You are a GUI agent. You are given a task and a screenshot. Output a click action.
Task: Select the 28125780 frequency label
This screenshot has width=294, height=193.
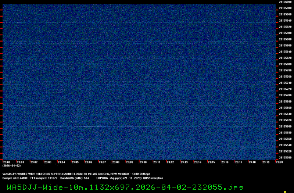(x=285, y=70)
